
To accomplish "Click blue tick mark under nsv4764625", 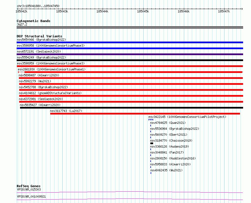I will pyautogui.click(x=151, y=126).
